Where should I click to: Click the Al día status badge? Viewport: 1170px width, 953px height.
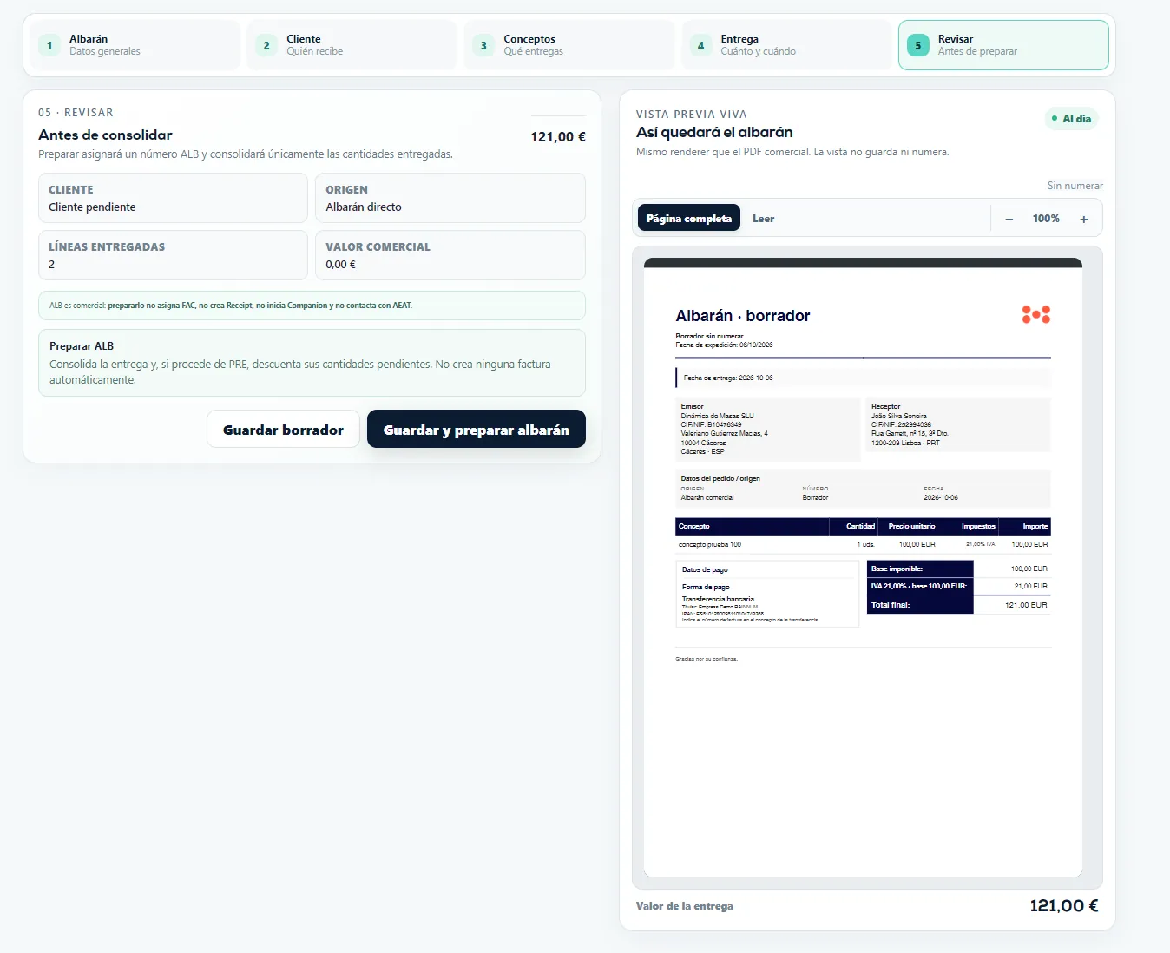[x=1071, y=119]
